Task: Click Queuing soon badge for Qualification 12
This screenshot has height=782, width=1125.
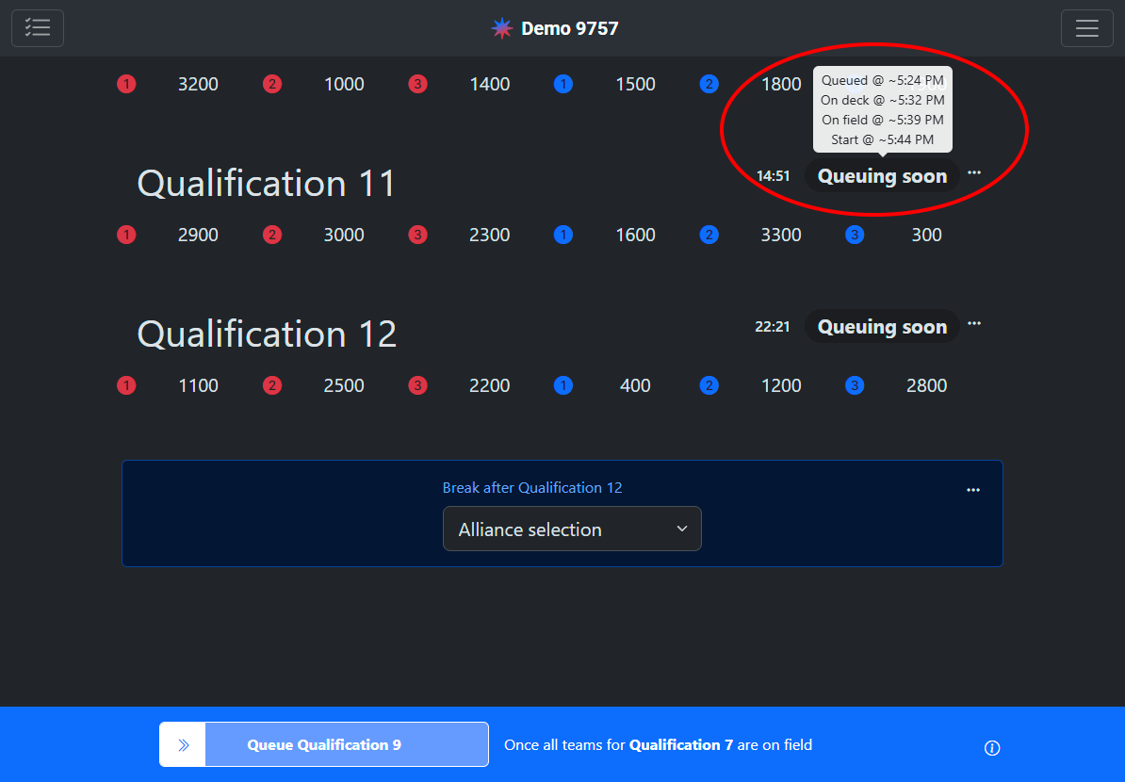Action: pyautogui.click(x=881, y=327)
